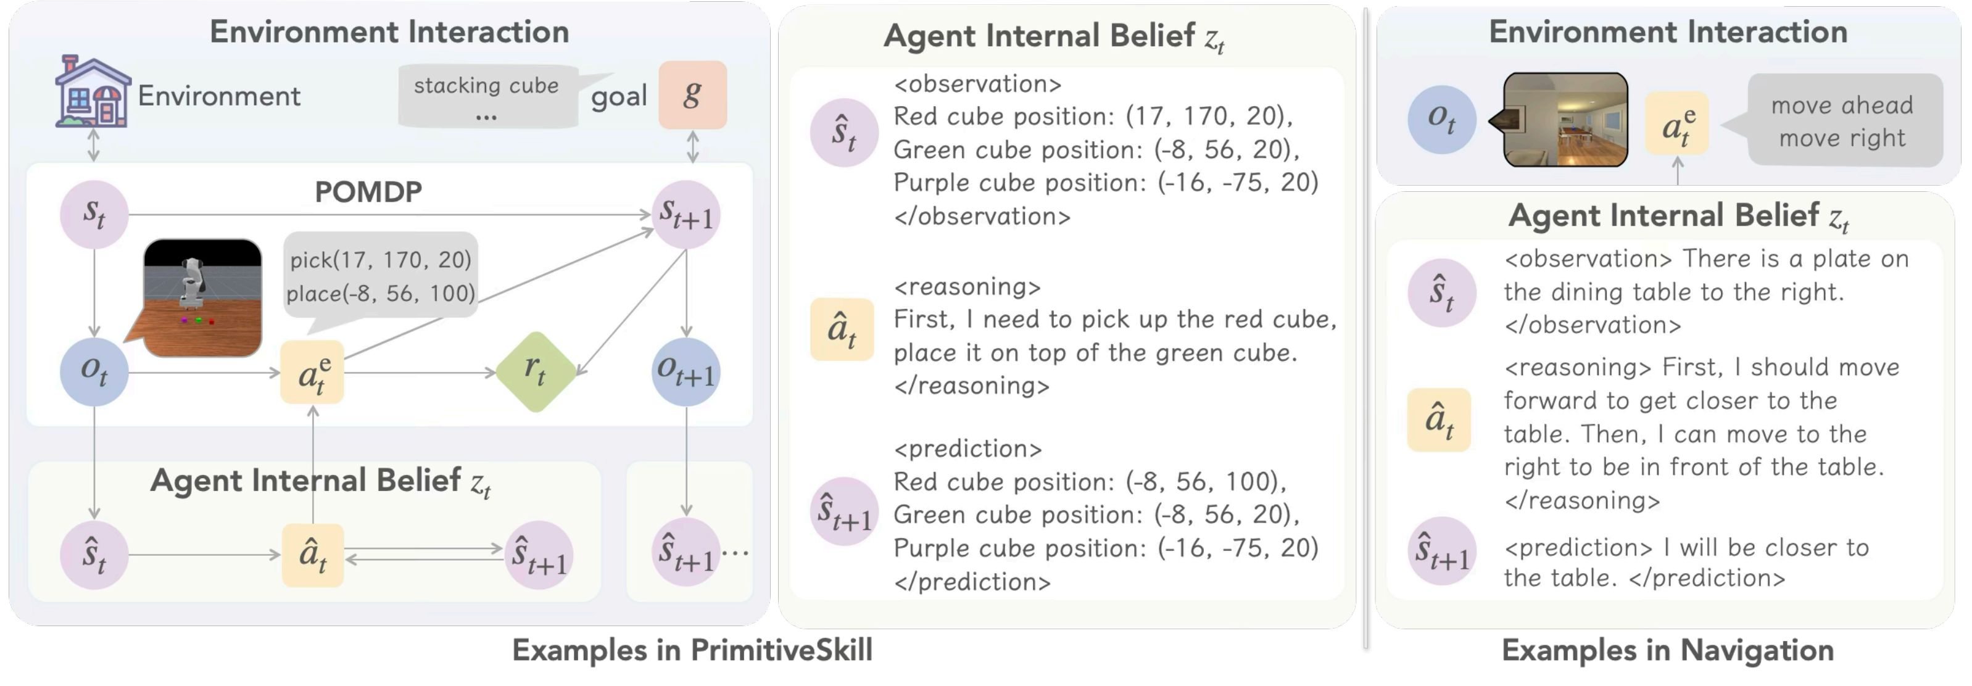The width and height of the screenshot is (1972, 686).
Task: Click the stacking cube speech bubble
Action: pos(487,96)
